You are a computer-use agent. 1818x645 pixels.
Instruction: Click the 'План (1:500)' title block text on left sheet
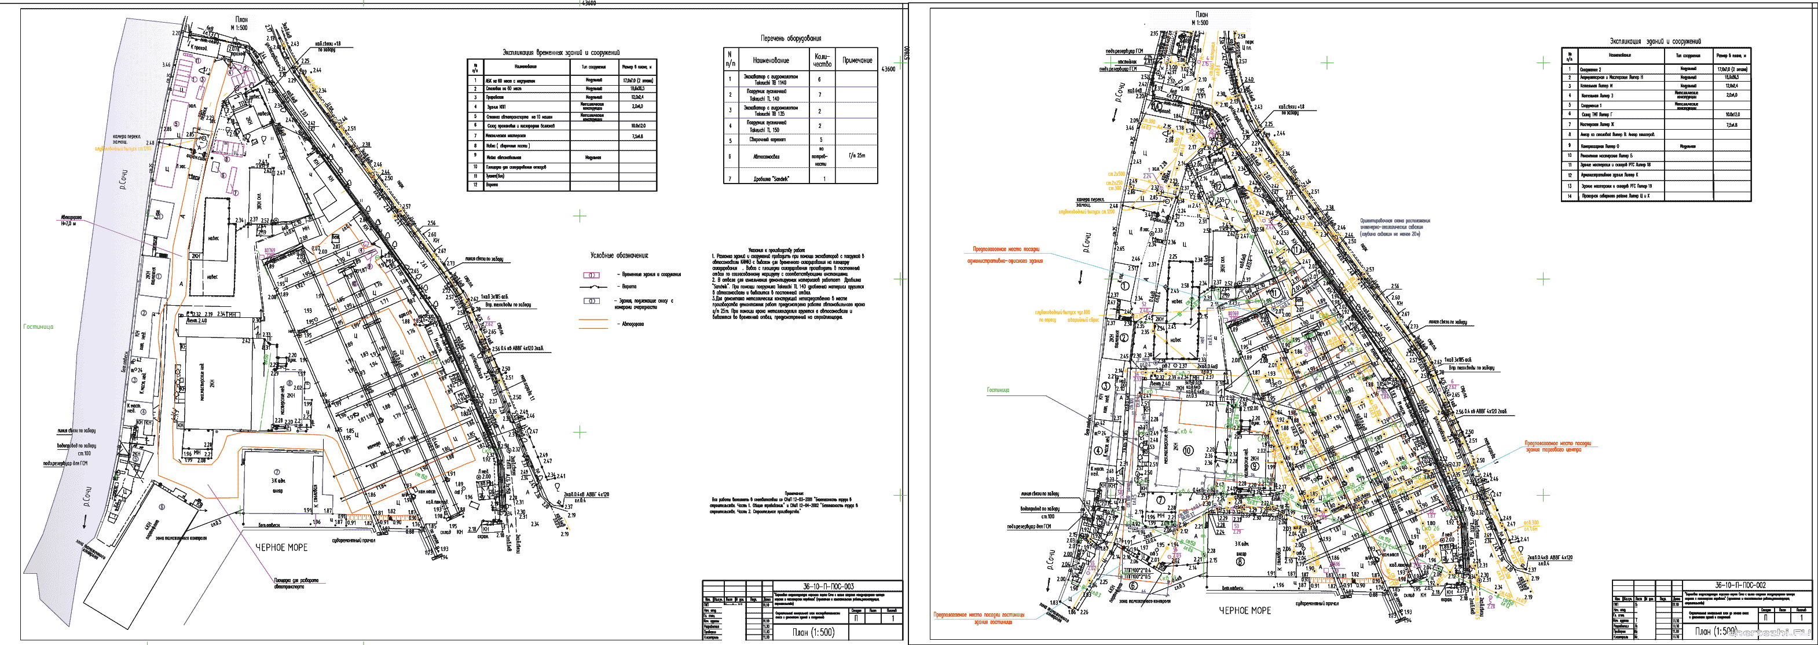pos(813,632)
